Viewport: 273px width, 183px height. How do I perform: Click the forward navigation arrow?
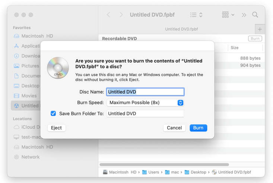coord(121,15)
